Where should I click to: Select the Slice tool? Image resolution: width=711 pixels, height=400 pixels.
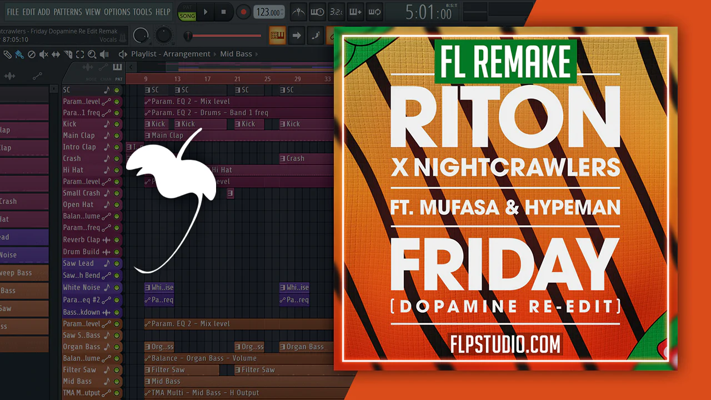coord(68,54)
